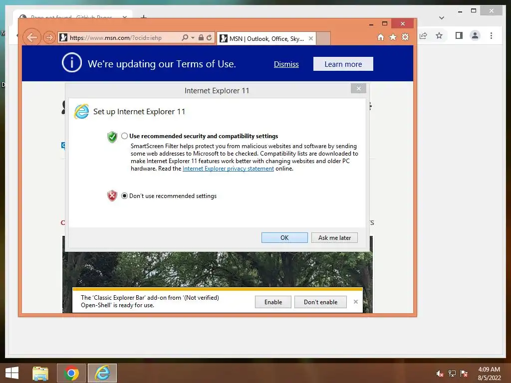The image size is (511, 383).
Task: Click OK in the setup dialog
Action: tap(284, 238)
